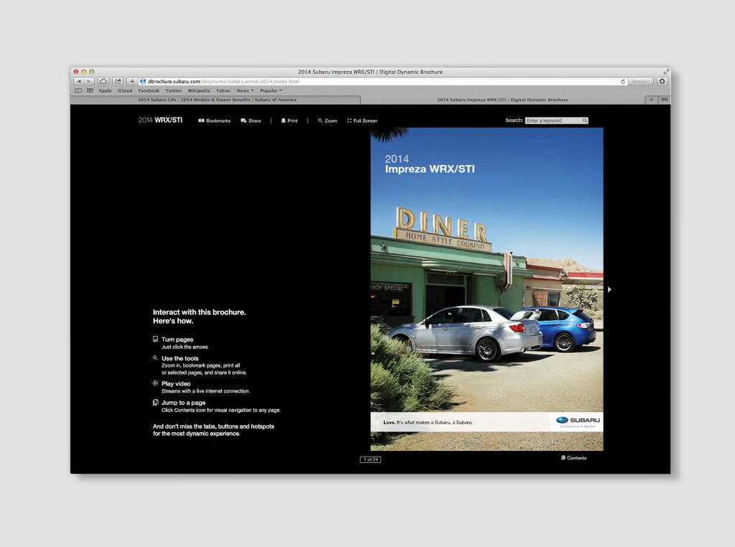Click the '1 of 24' page indicator
The width and height of the screenshot is (735, 547).
click(370, 459)
